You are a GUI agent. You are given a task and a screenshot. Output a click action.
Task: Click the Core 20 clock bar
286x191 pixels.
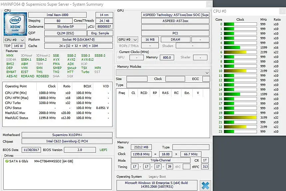point(240,118)
